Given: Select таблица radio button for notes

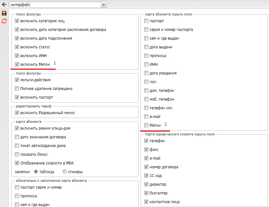Looking at the screenshot, I should click(x=36, y=172).
